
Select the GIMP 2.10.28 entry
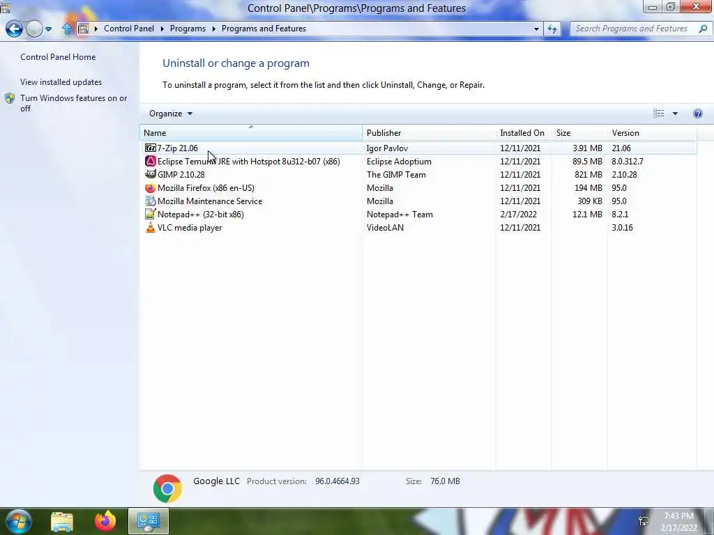pyautogui.click(x=418, y=175)
